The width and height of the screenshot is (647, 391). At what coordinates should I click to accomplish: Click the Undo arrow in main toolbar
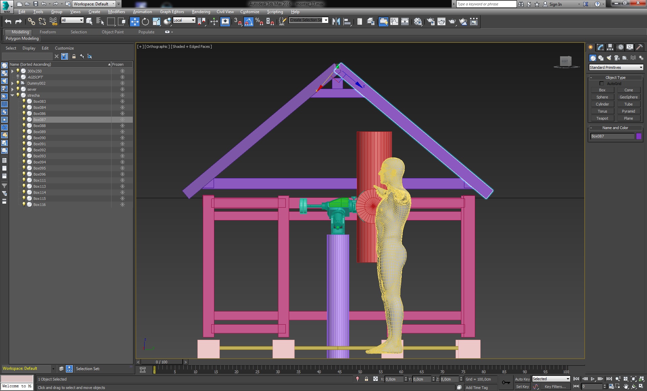point(8,22)
